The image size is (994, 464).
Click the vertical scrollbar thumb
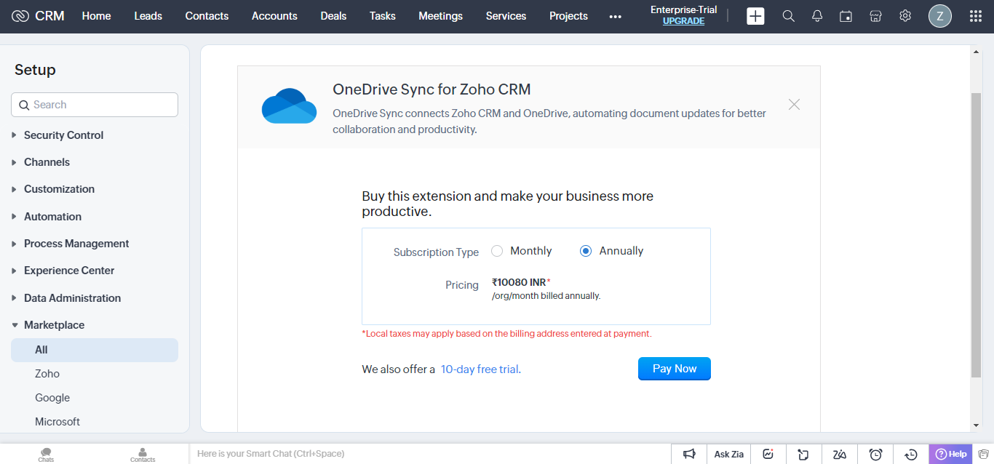coord(976,235)
